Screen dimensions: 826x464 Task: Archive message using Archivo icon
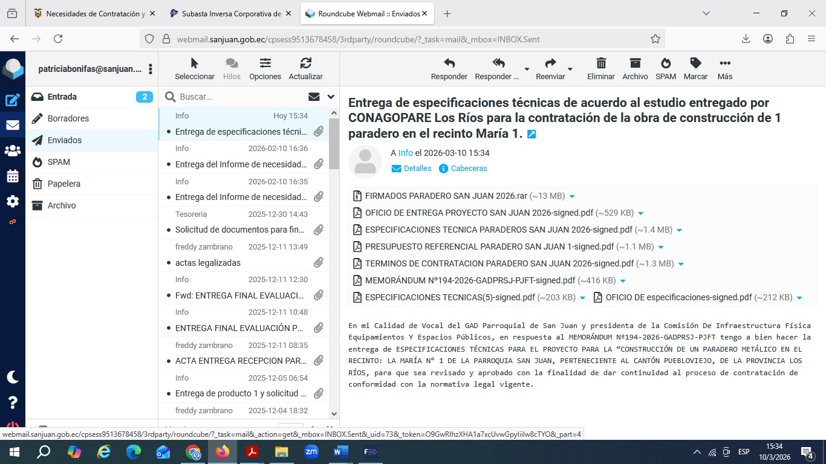coord(635,63)
